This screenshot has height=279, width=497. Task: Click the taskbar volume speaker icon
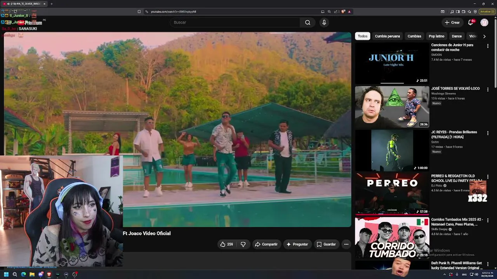point(476,274)
